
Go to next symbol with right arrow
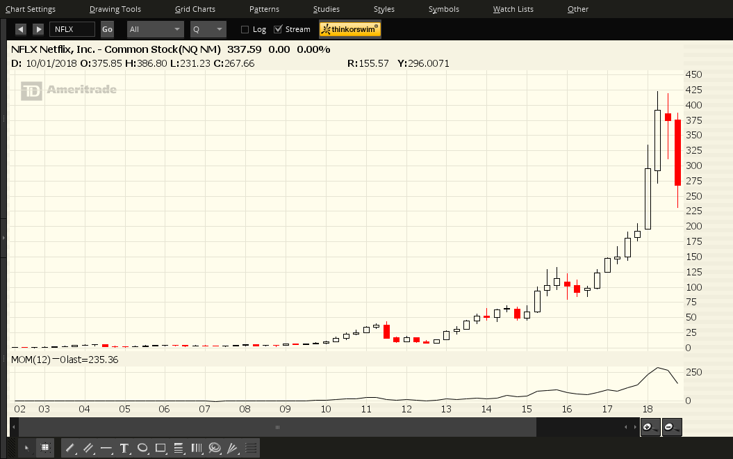[x=38, y=29]
